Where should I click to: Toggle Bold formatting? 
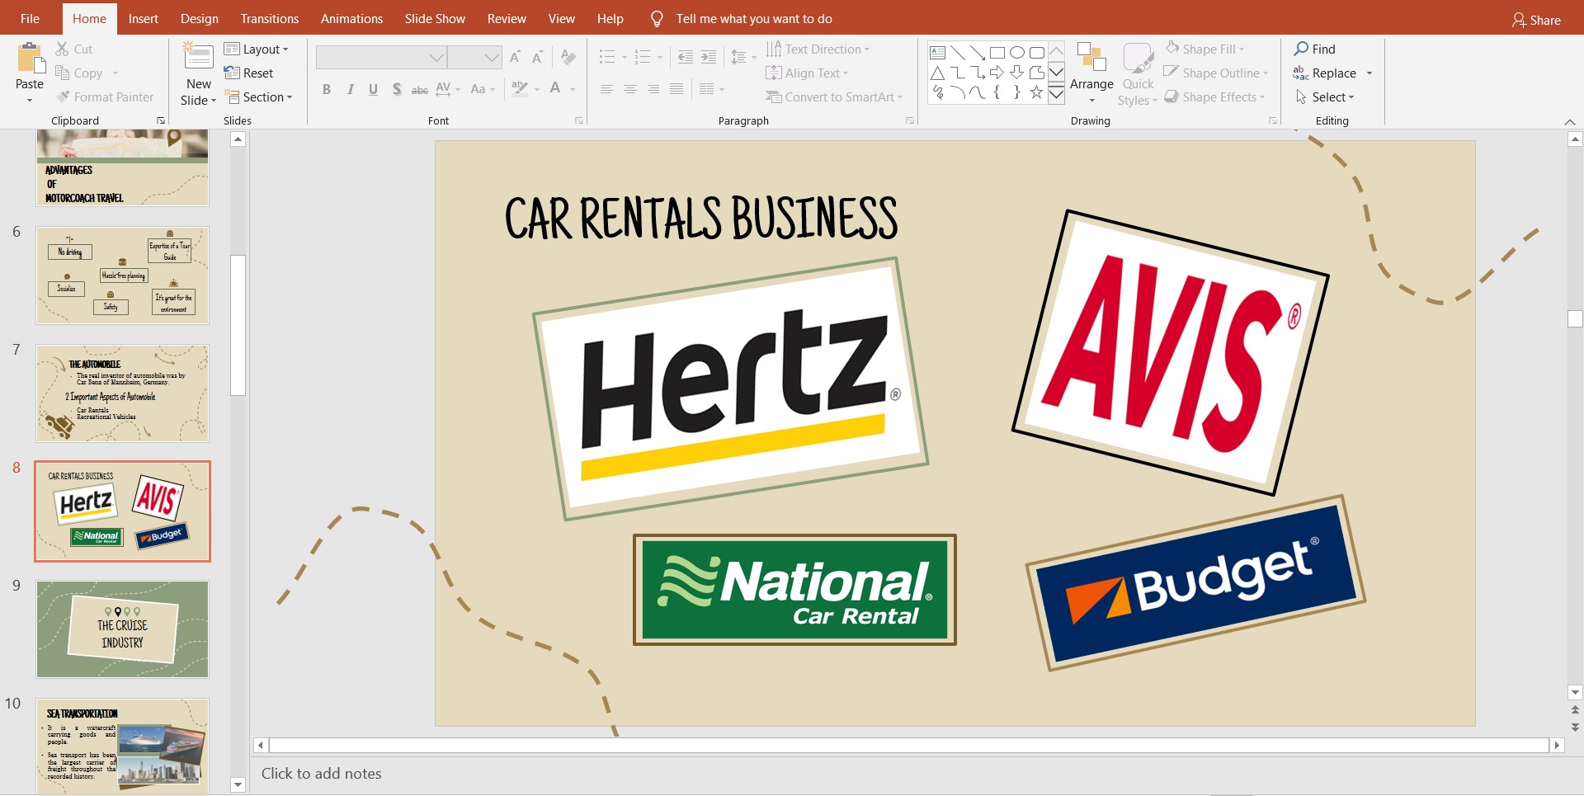click(x=327, y=89)
